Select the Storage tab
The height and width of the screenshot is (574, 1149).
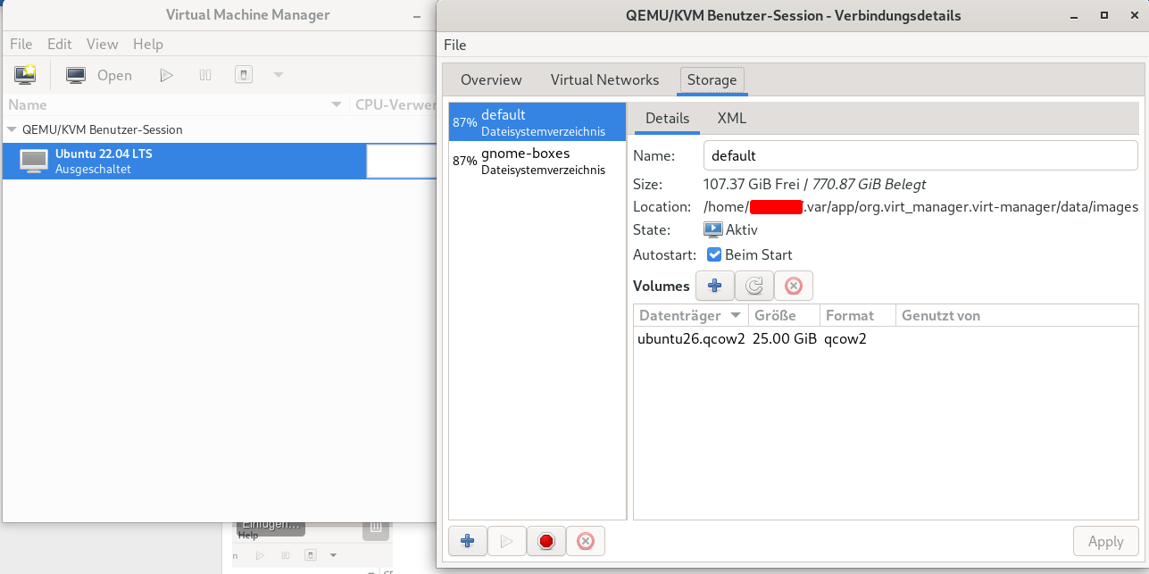tap(712, 79)
